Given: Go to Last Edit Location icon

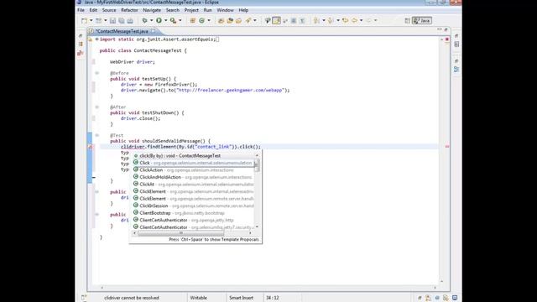Looking at the screenshot, I should tap(345, 20).
